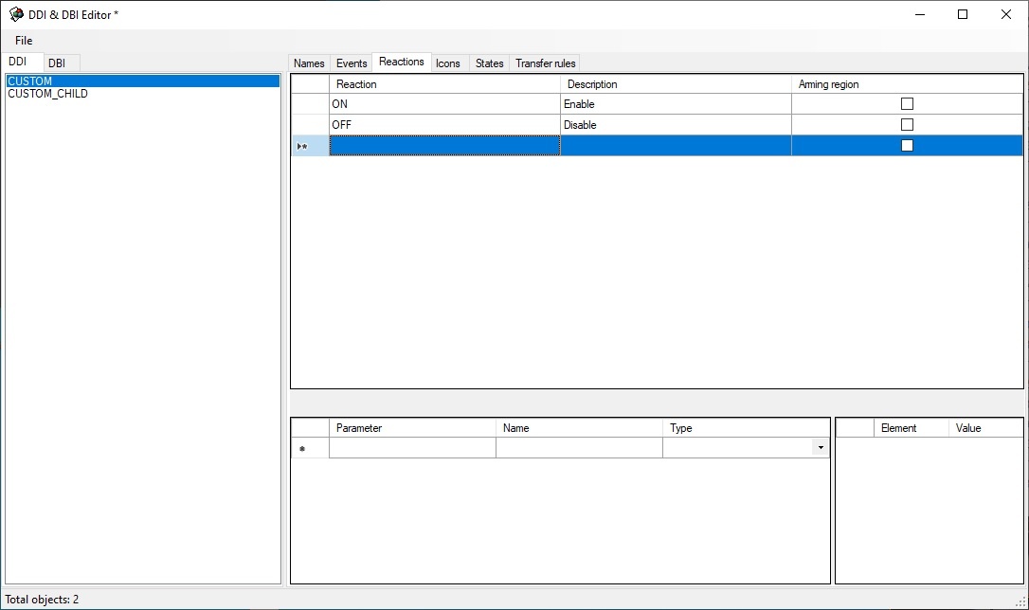1029x610 pixels.
Task: Click the Disable description cell
Action: [675, 125]
